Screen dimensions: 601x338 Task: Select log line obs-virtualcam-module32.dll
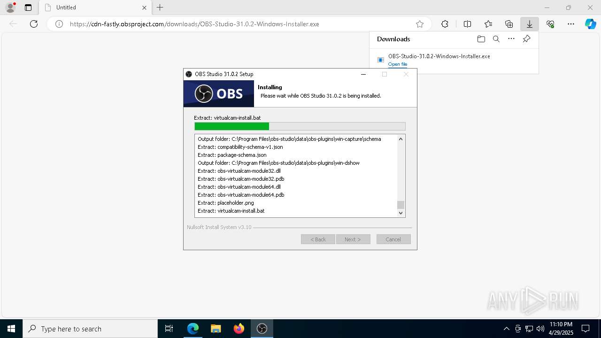click(x=239, y=171)
